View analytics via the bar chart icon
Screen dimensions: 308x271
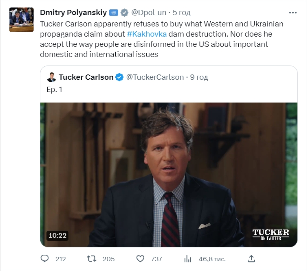coord(188,259)
